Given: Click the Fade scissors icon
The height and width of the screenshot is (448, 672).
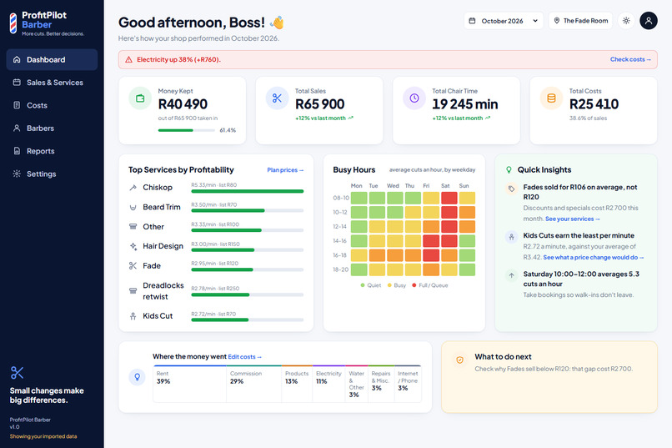Looking at the screenshot, I should (x=133, y=266).
